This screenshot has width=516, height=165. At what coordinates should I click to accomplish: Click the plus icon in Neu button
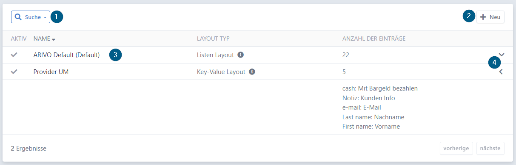483,17
